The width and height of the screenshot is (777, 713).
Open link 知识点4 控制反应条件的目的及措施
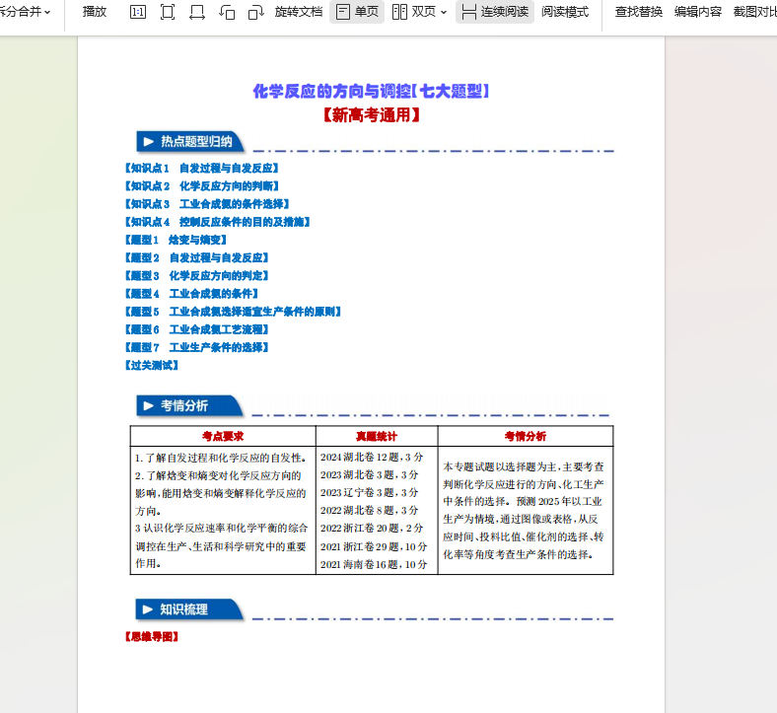(x=218, y=222)
